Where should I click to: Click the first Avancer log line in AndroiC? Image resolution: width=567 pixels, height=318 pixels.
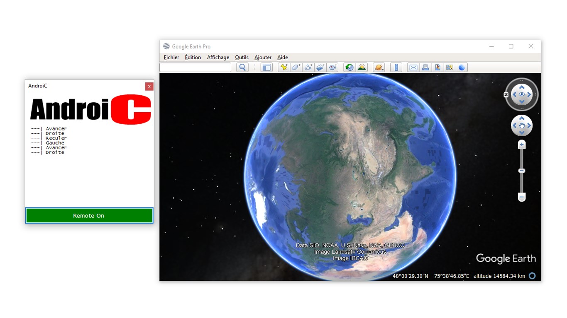pyautogui.click(x=49, y=129)
